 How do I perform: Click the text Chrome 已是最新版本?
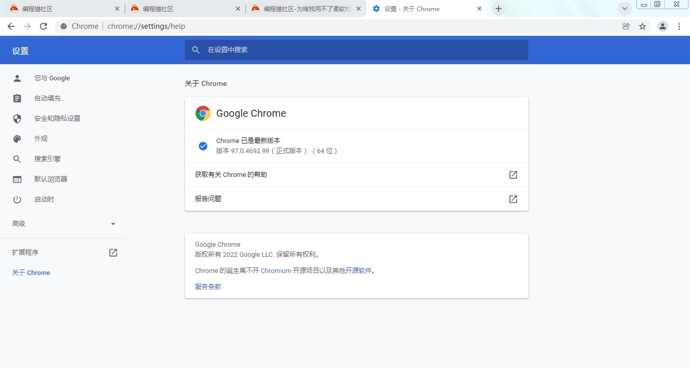pos(248,141)
